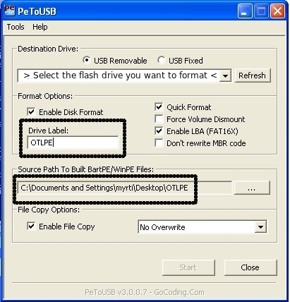The width and height of the screenshot is (290, 302).
Task: Minimize the PeToUSB window
Action: click(x=244, y=11)
